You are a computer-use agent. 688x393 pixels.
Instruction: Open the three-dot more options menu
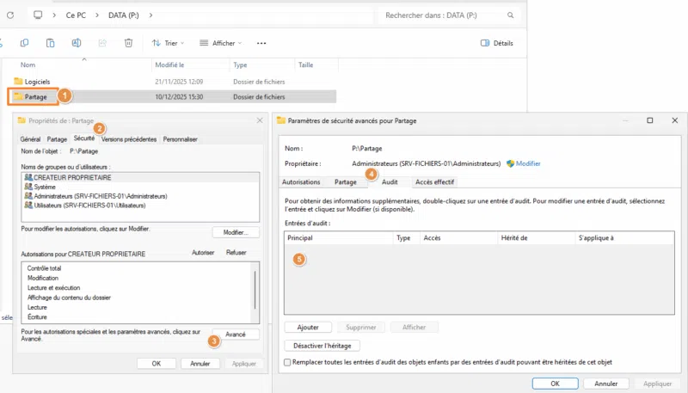point(261,43)
